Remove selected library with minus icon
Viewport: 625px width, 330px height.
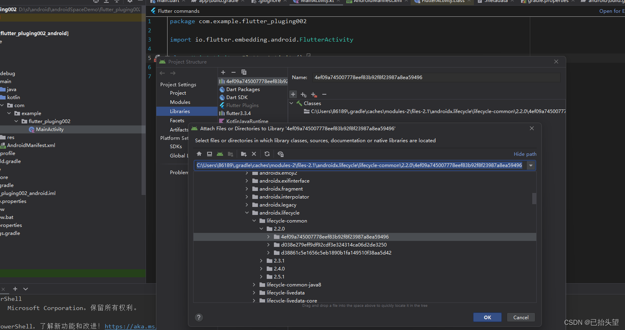[x=234, y=72]
